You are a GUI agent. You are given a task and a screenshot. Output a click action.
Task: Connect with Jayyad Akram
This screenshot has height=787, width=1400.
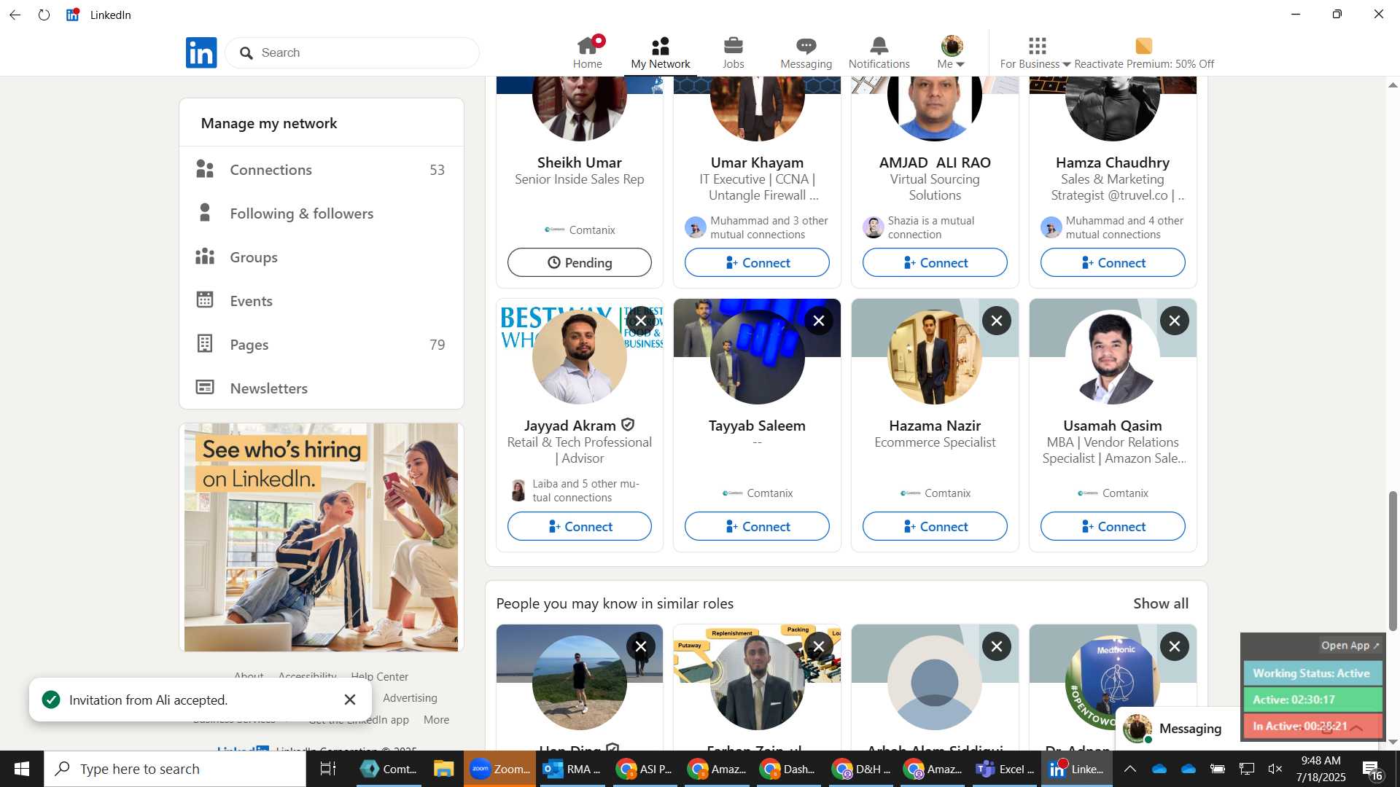click(580, 526)
